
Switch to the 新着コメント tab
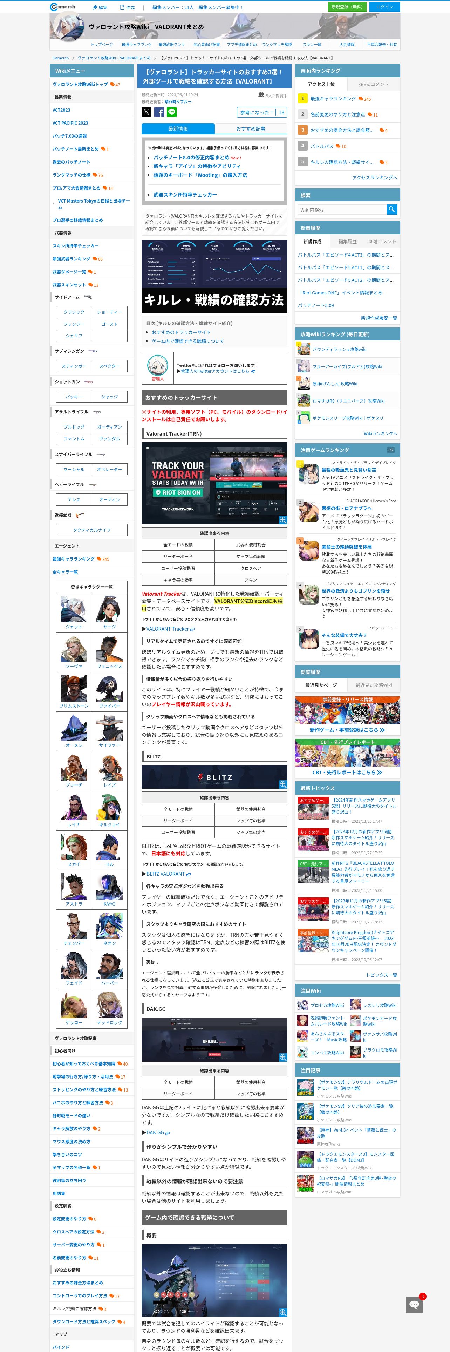tap(382, 241)
